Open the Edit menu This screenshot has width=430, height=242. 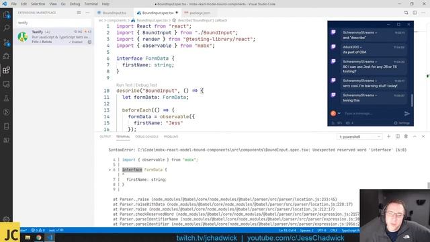pyautogui.click(x=24, y=4)
